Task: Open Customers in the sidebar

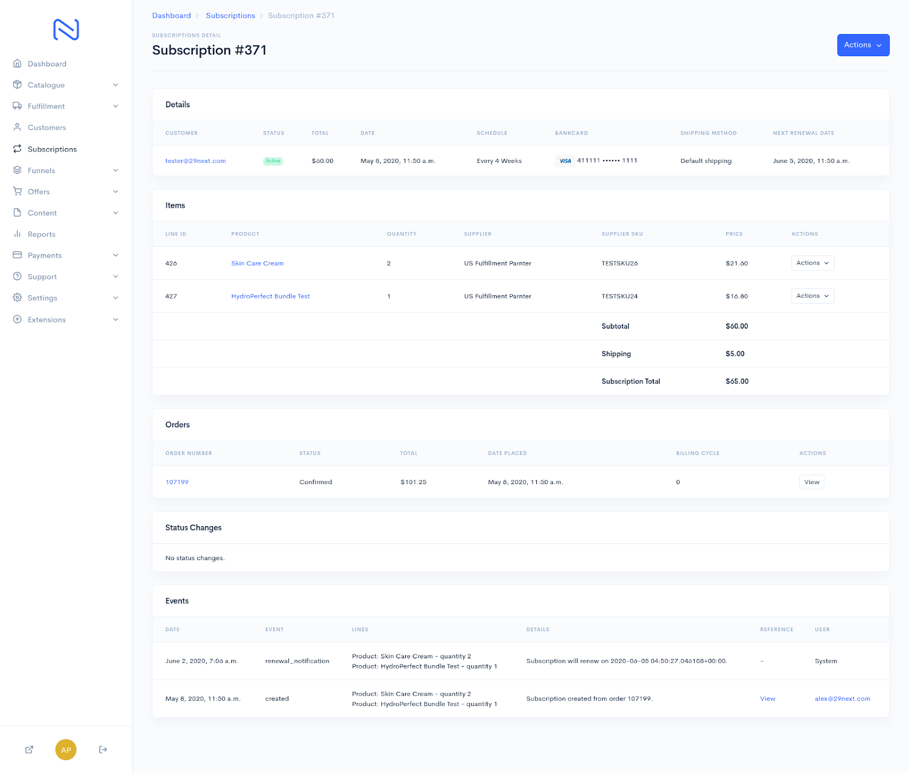Action: click(47, 128)
